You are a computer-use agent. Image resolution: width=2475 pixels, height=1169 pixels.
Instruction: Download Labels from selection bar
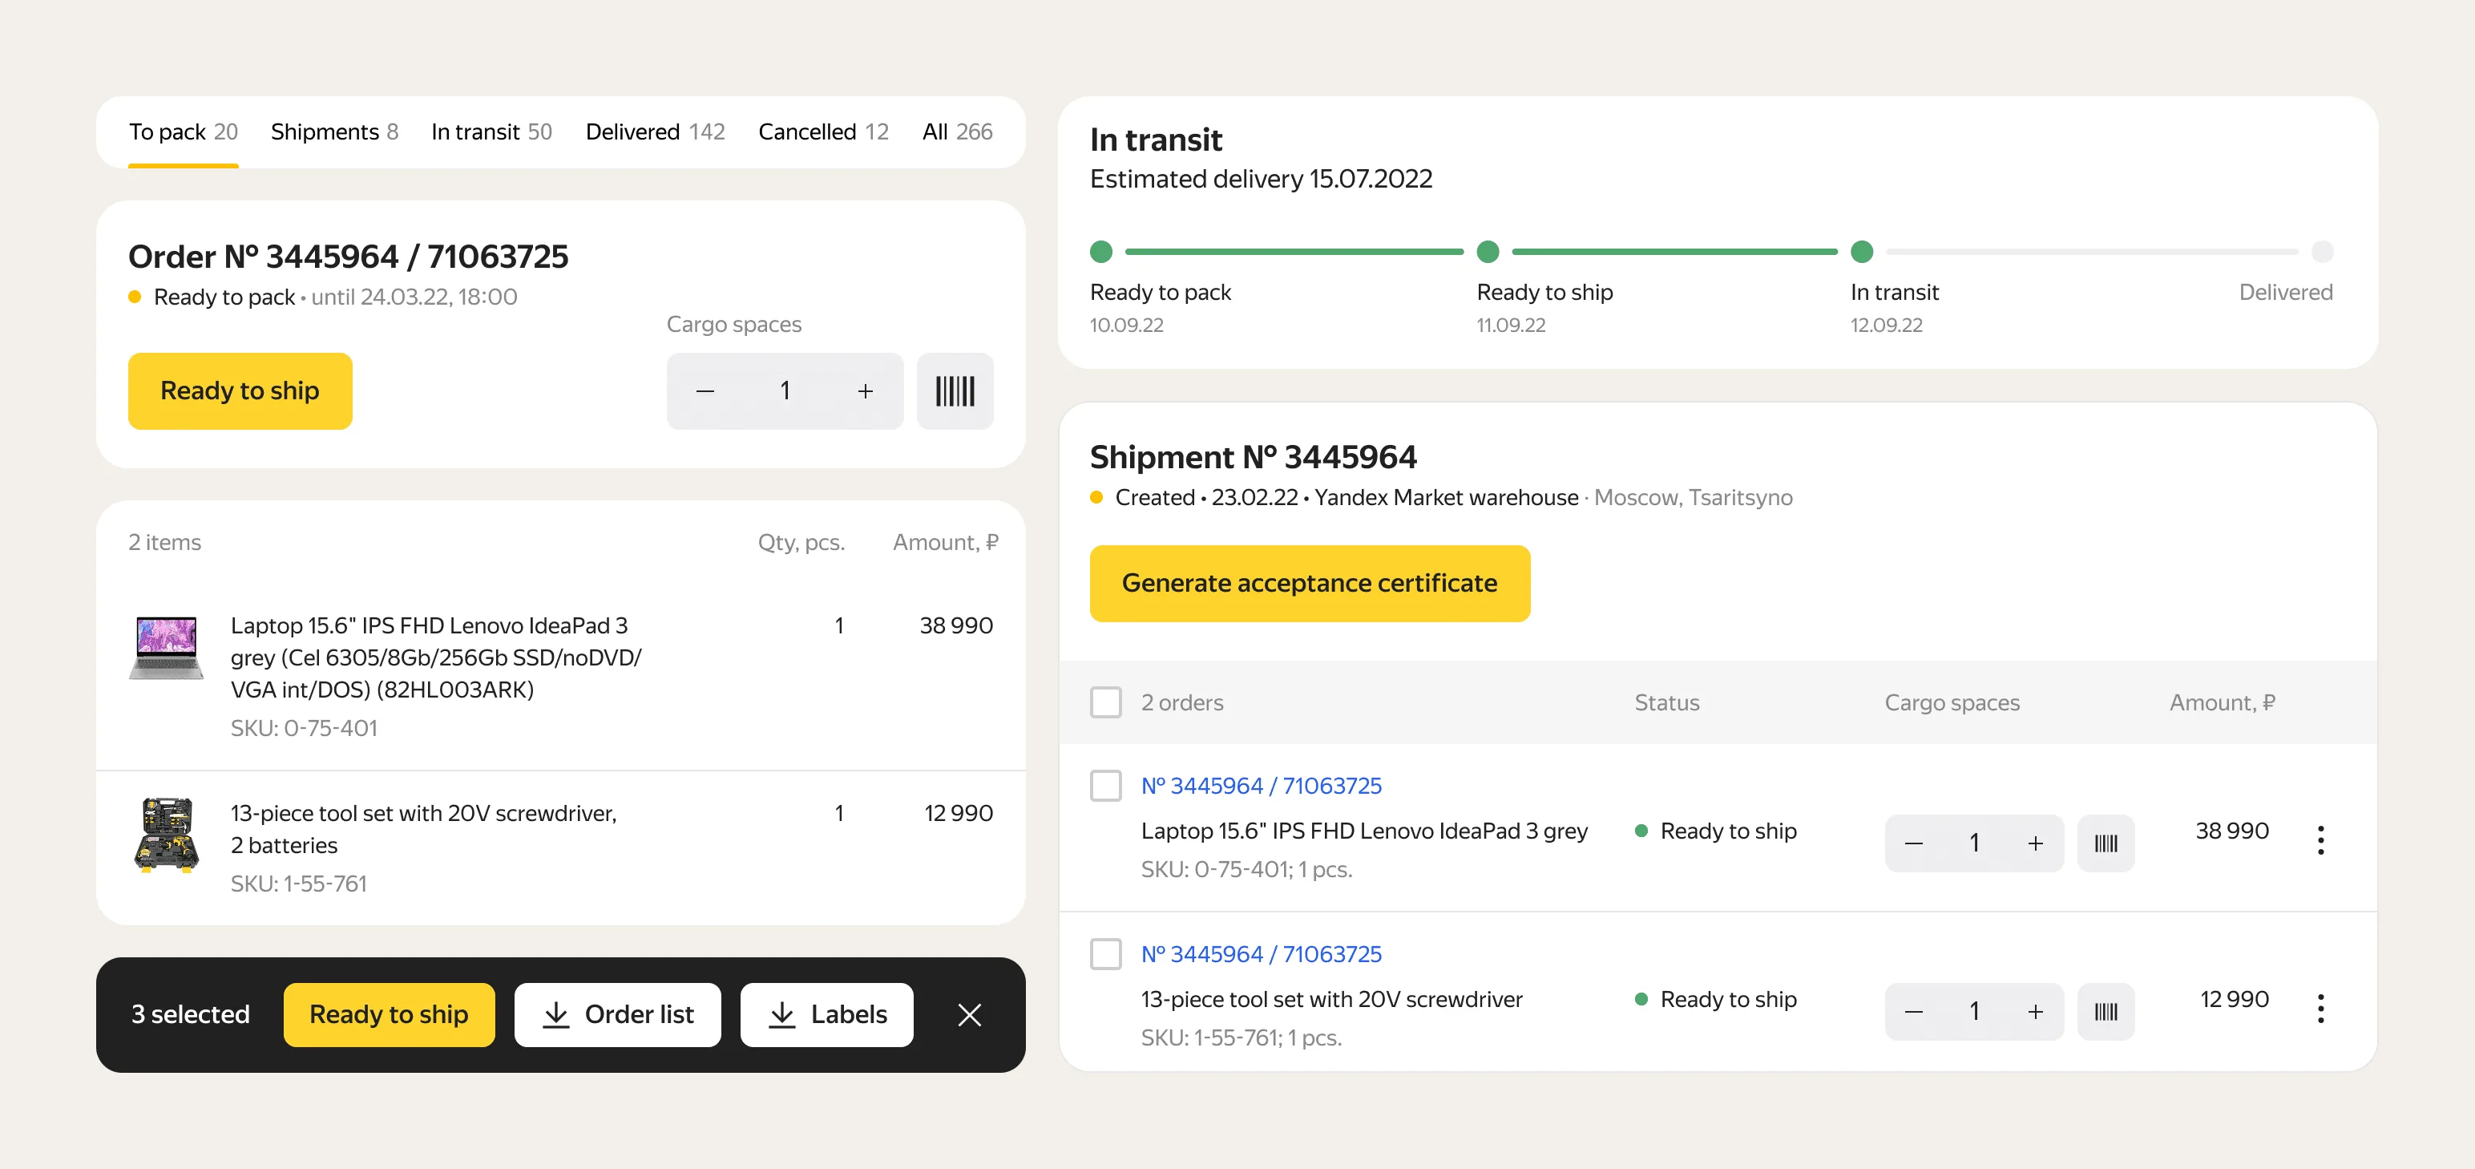(x=827, y=1014)
